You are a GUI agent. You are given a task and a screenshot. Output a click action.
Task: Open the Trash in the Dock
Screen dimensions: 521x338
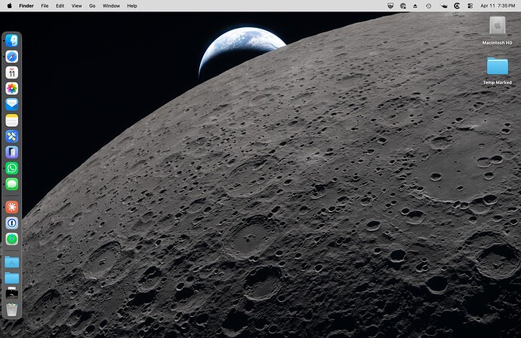pyautogui.click(x=11, y=309)
